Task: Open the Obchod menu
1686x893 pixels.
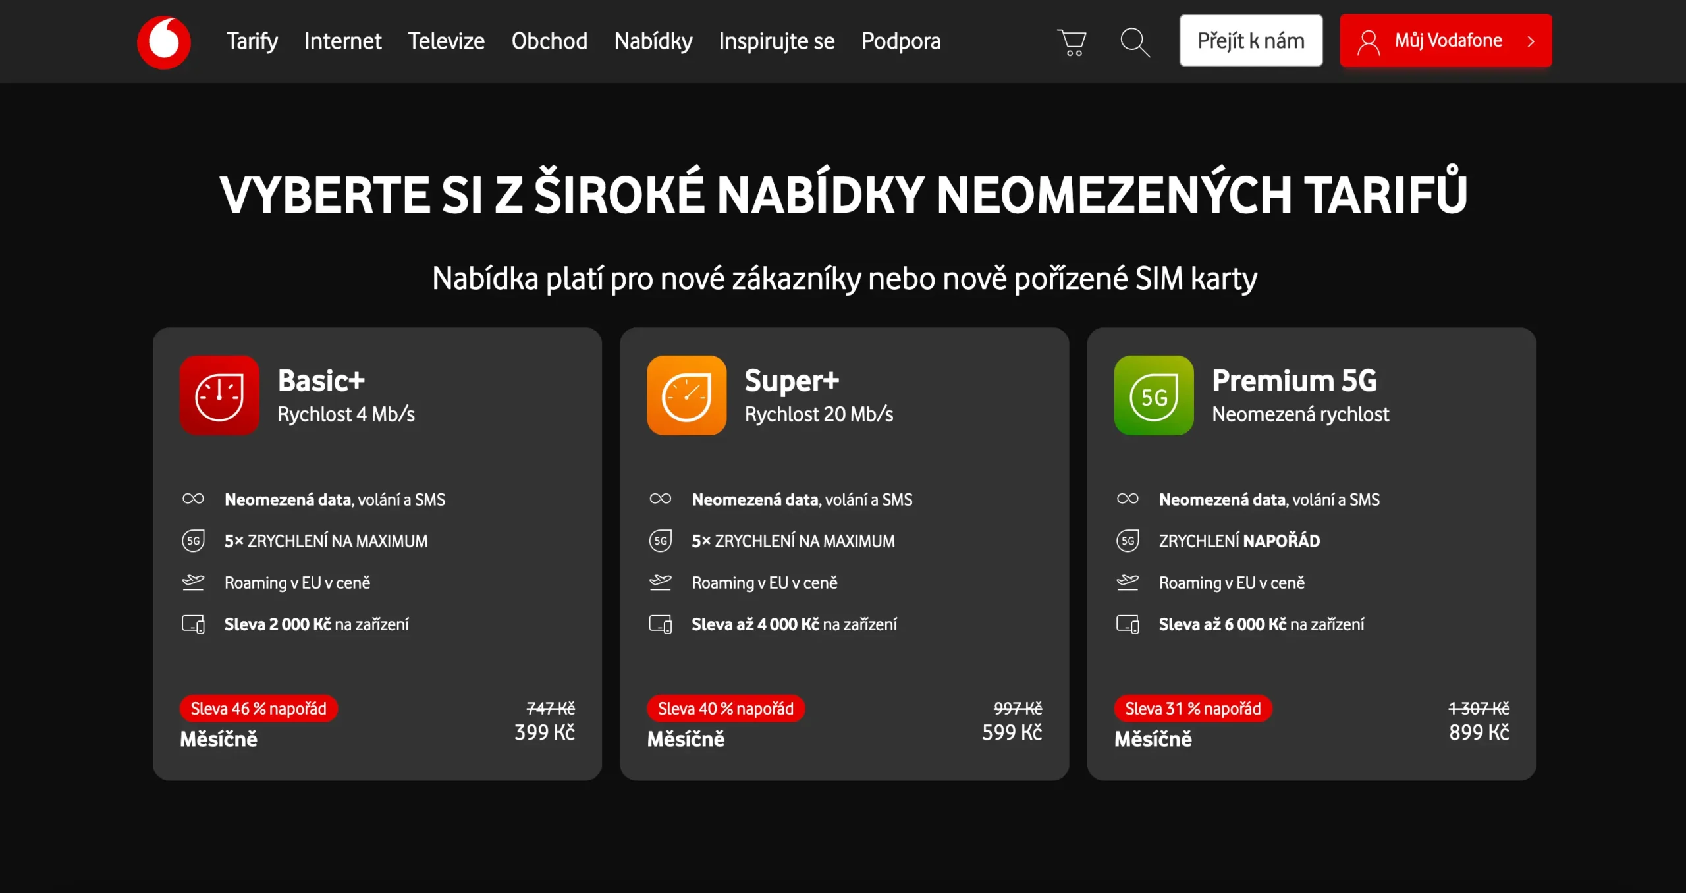Action: (549, 41)
